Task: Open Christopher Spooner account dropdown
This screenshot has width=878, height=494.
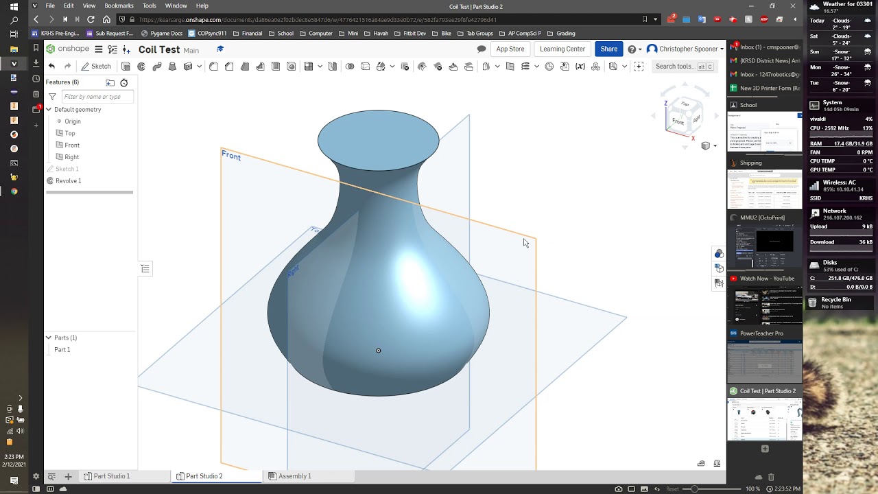Action: 685,49
